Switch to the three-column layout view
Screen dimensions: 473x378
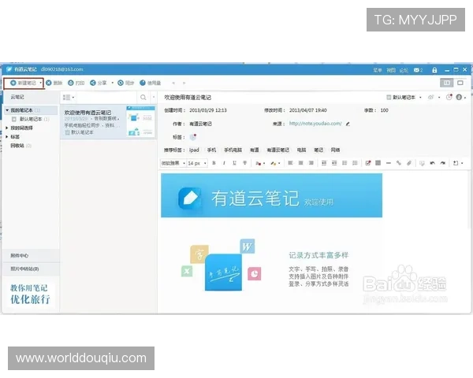tap(447, 83)
